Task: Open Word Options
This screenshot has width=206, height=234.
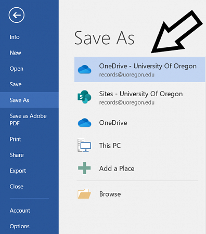Action: click(20, 226)
